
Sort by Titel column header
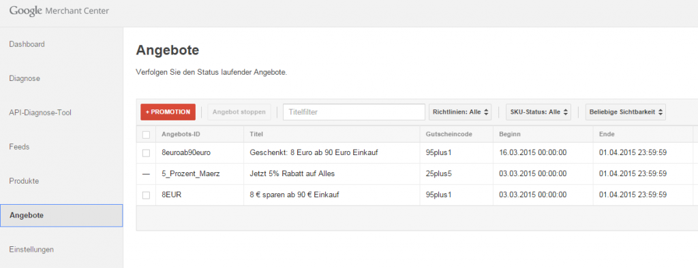257,134
